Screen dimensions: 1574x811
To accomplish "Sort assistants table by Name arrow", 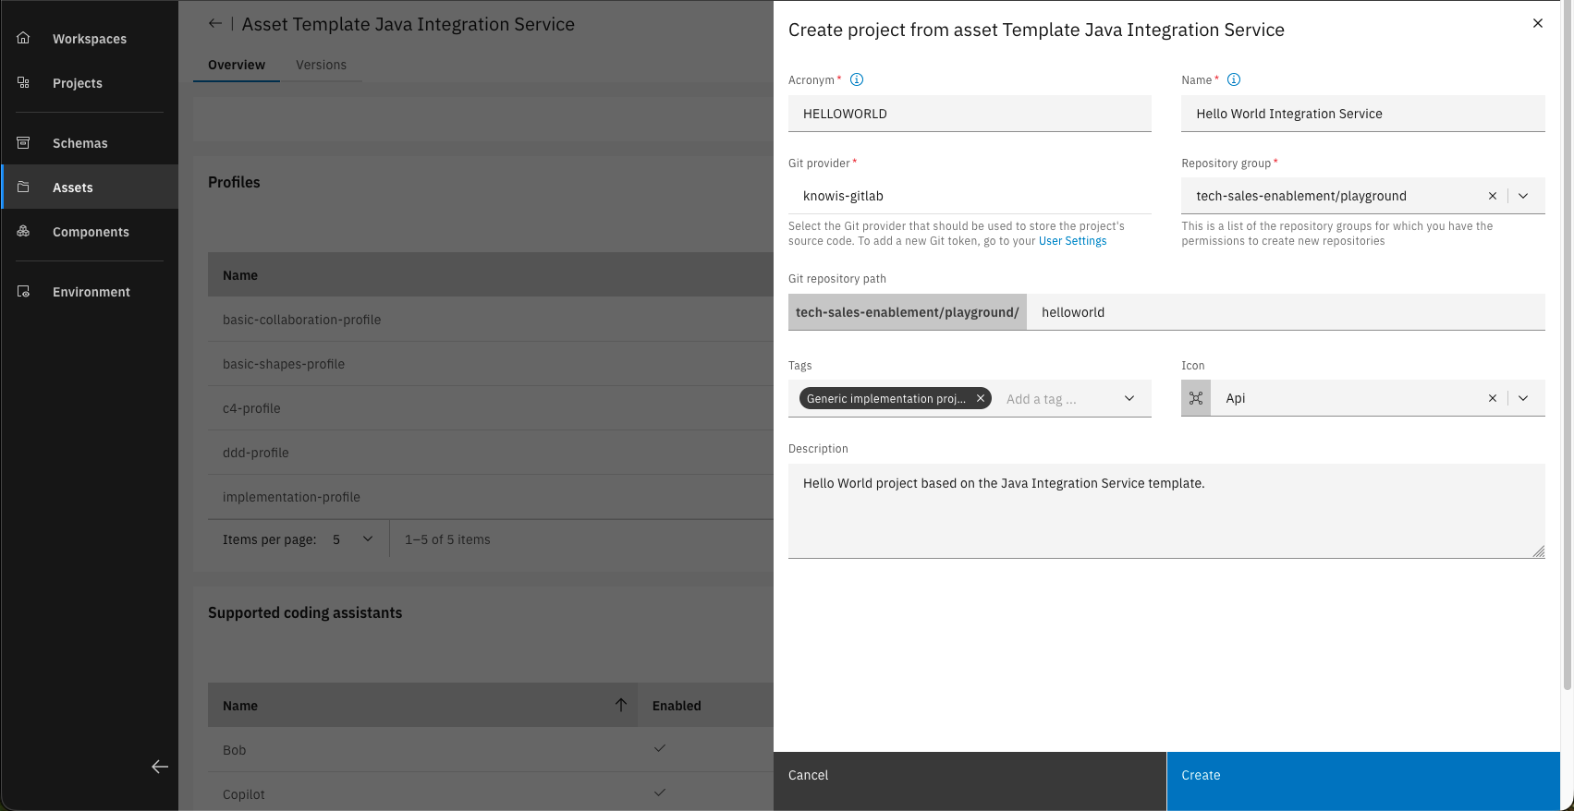I will [621, 705].
